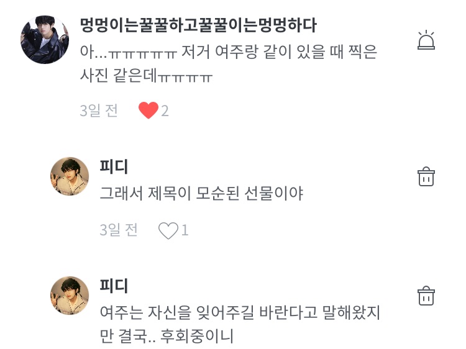Click the like count 2 on top comment
This screenshot has width=466, height=349.
tap(165, 111)
